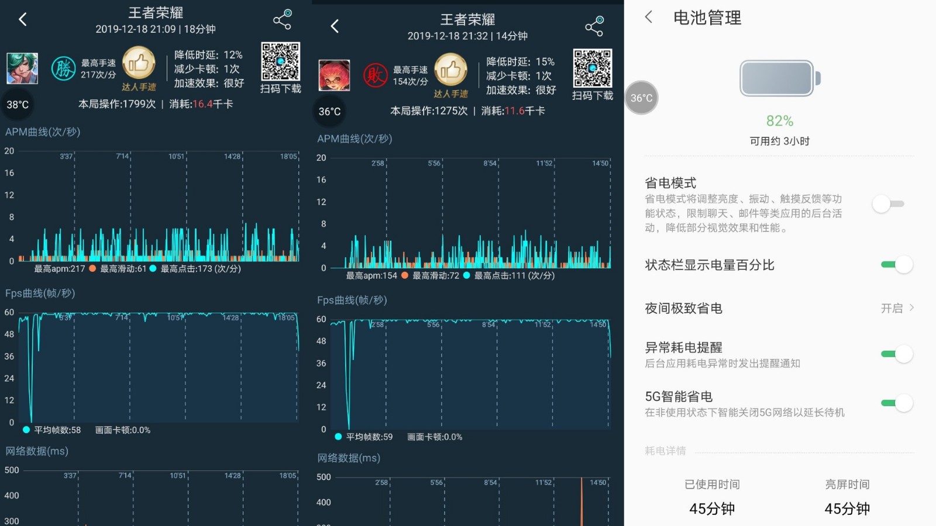The width and height of the screenshot is (936, 526).
Task: Tap 平均帧数:59 legend
Action: 364,437
